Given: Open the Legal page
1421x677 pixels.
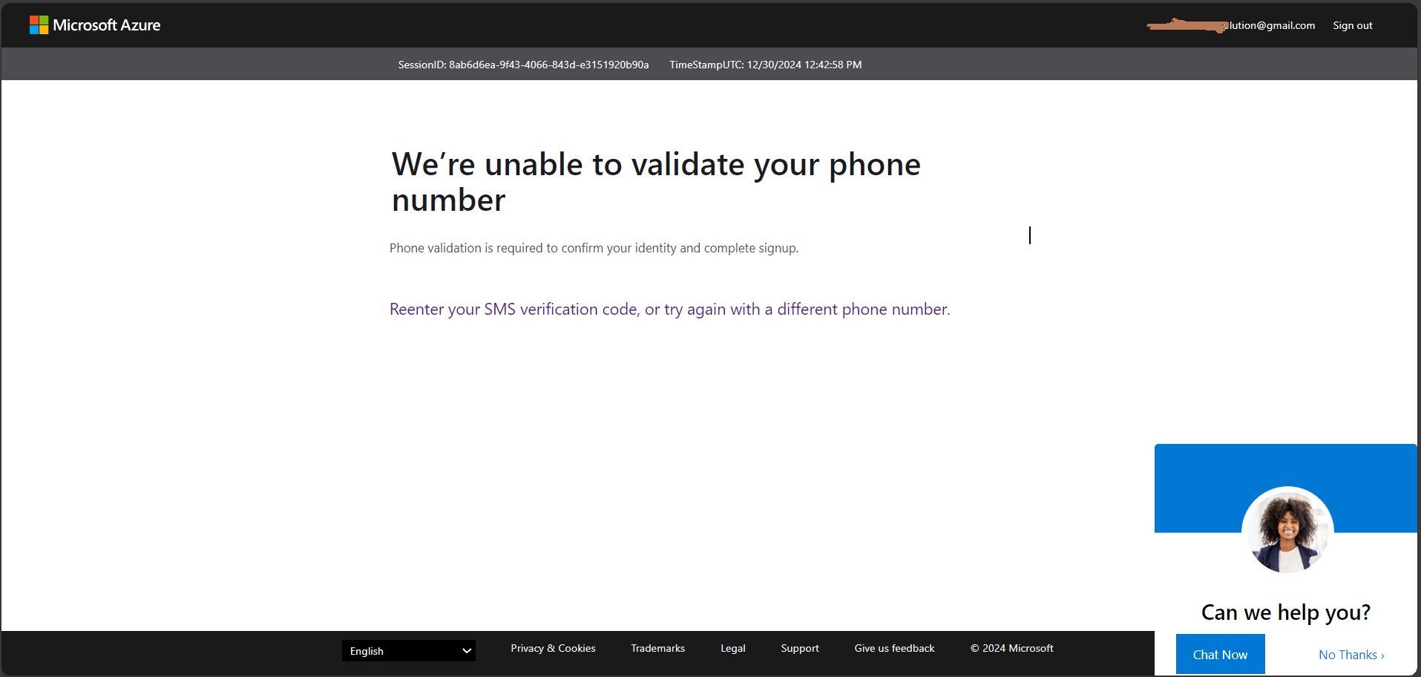Looking at the screenshot, I should click(x=732, y=648).
